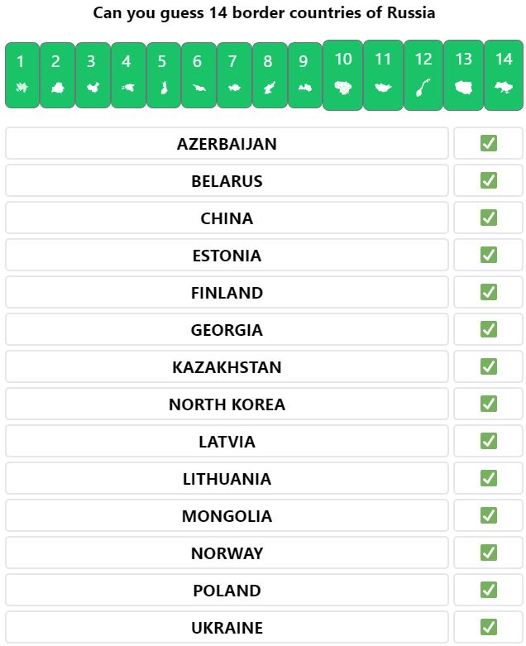Open tile 5 with the Finland silhouette
This screenshot has width=526, height=646.
tap(164, 75)
